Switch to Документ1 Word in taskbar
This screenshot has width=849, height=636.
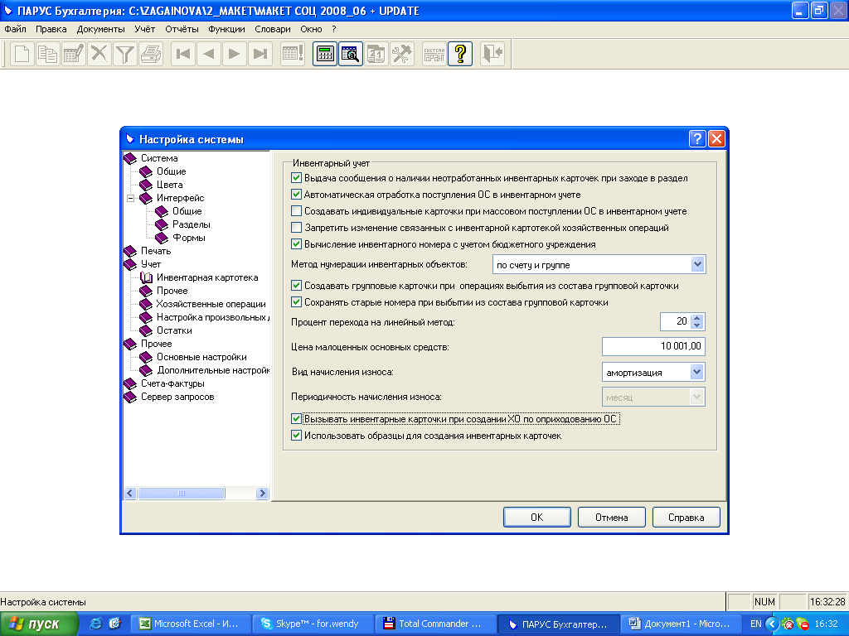click(681, 624)
